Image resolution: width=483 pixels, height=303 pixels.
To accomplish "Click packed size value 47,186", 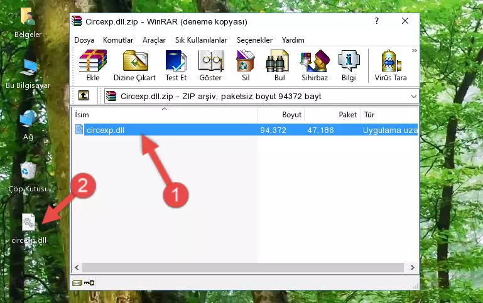I will click(x=320, y=130).
